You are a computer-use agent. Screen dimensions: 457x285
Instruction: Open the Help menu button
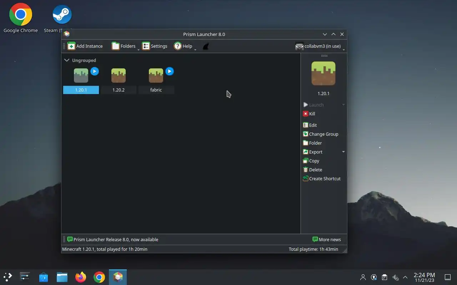(x=183, y=46)
